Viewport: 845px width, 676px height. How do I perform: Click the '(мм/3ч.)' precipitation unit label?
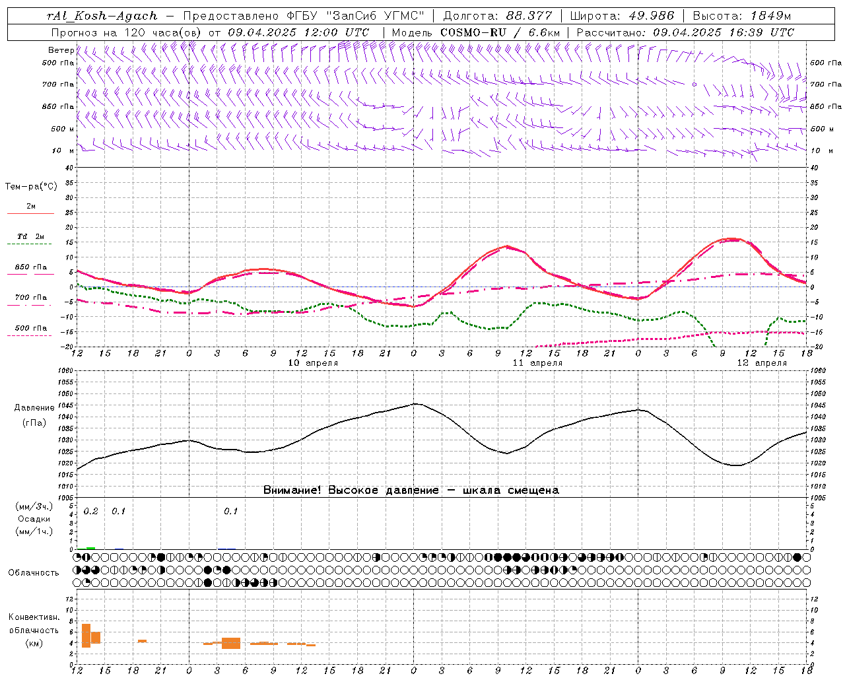[34, 506]
